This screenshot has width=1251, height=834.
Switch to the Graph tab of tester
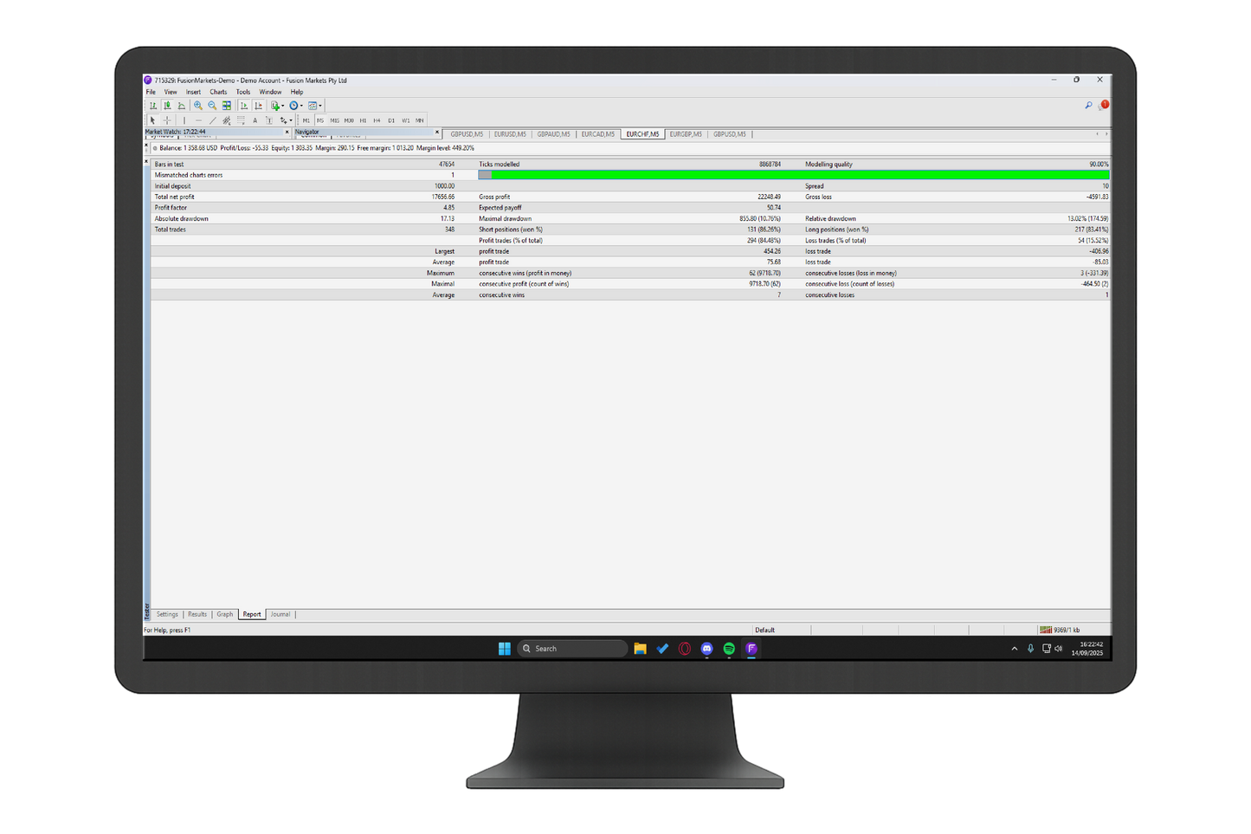click(223, 614)
